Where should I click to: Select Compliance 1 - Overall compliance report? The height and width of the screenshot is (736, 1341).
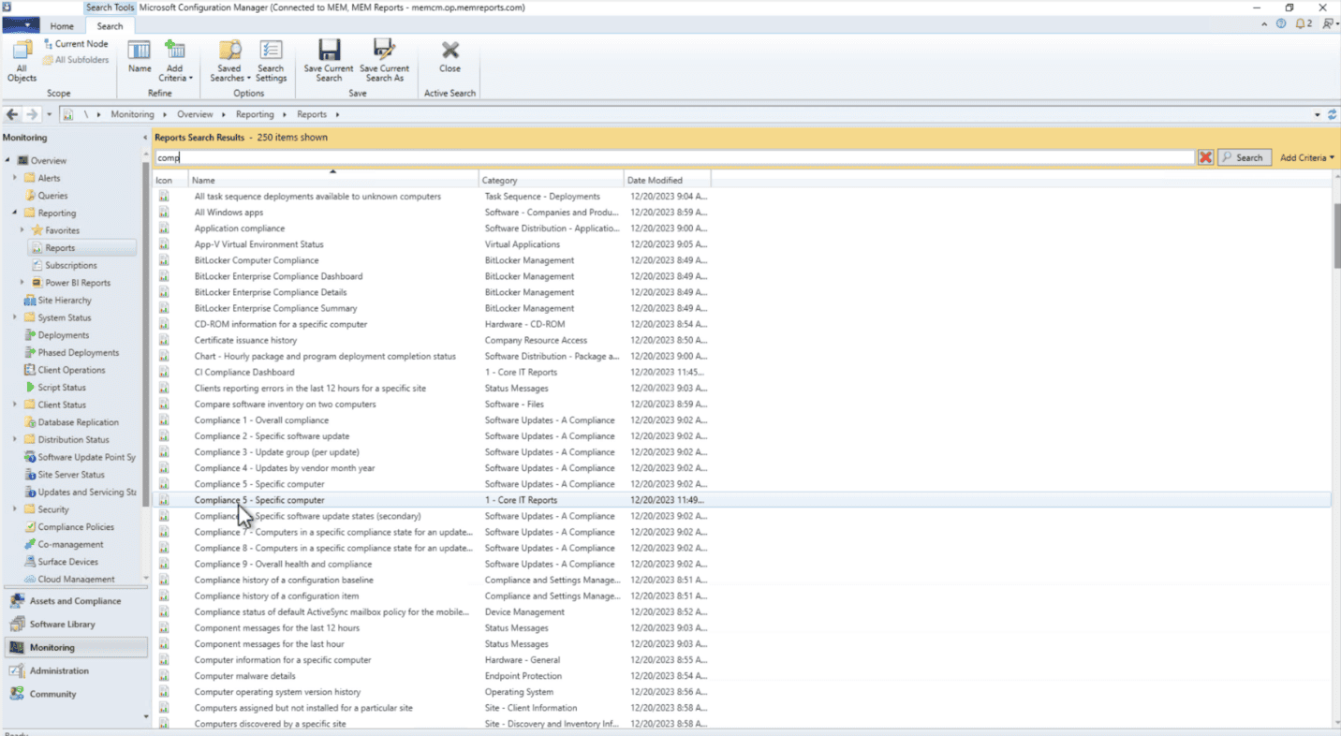[261, 420]
